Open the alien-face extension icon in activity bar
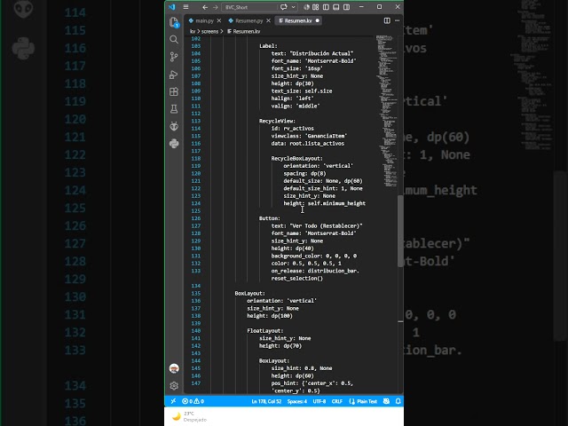This screenshot has height=426, width=568. tap(174, 126)
